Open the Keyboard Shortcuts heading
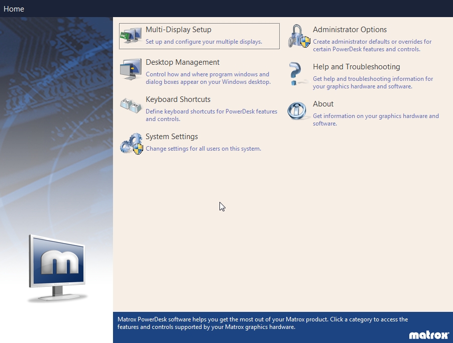453x343 pixels. [x=178, y=99]
